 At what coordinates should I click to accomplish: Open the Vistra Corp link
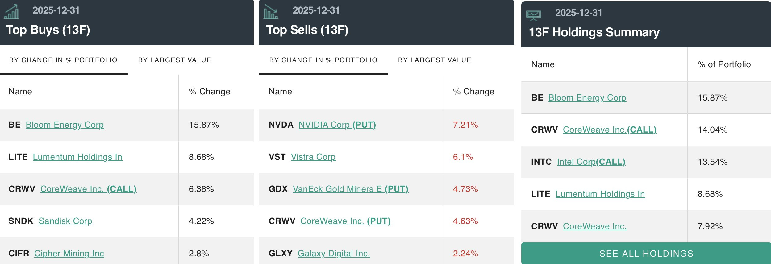313,157
